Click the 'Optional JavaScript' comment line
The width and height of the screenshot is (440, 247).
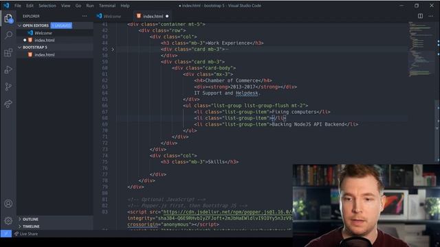coord(166,200)
